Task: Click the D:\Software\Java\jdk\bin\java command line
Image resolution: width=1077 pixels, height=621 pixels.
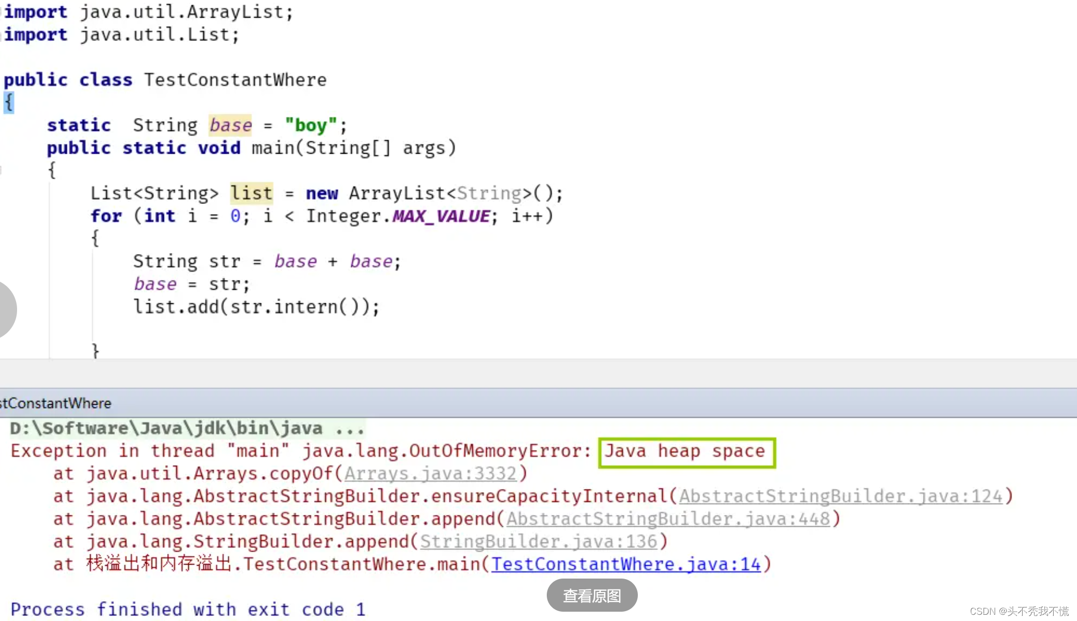Action: [186, 428]
